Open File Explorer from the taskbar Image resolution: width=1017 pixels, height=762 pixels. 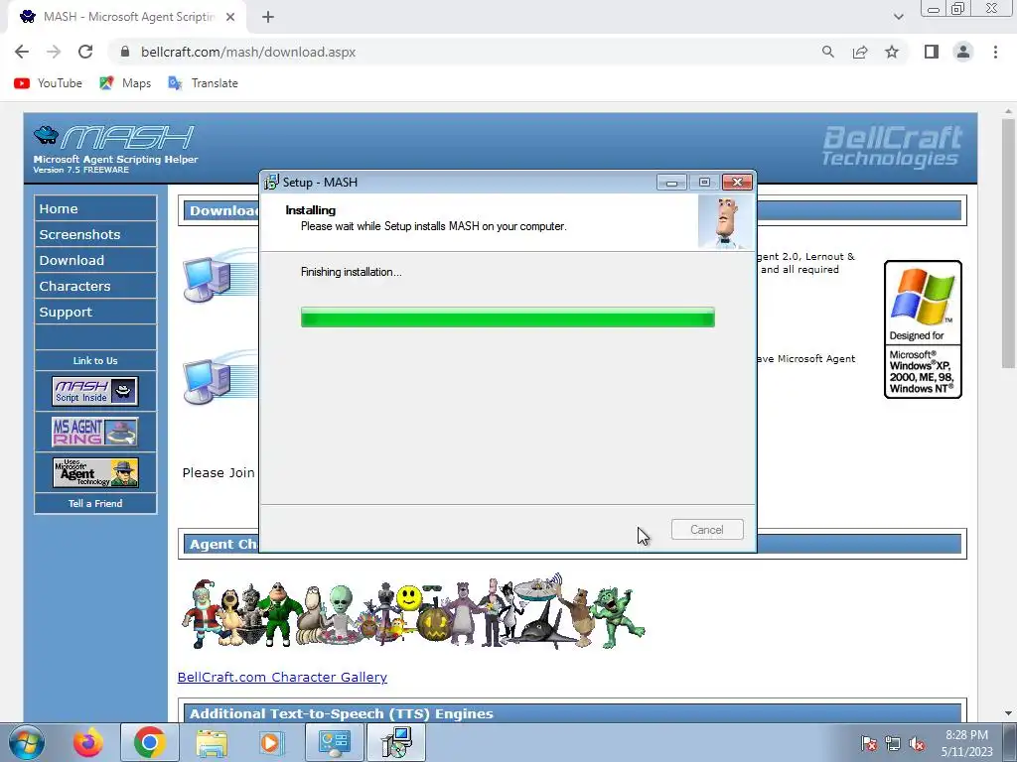212,743
